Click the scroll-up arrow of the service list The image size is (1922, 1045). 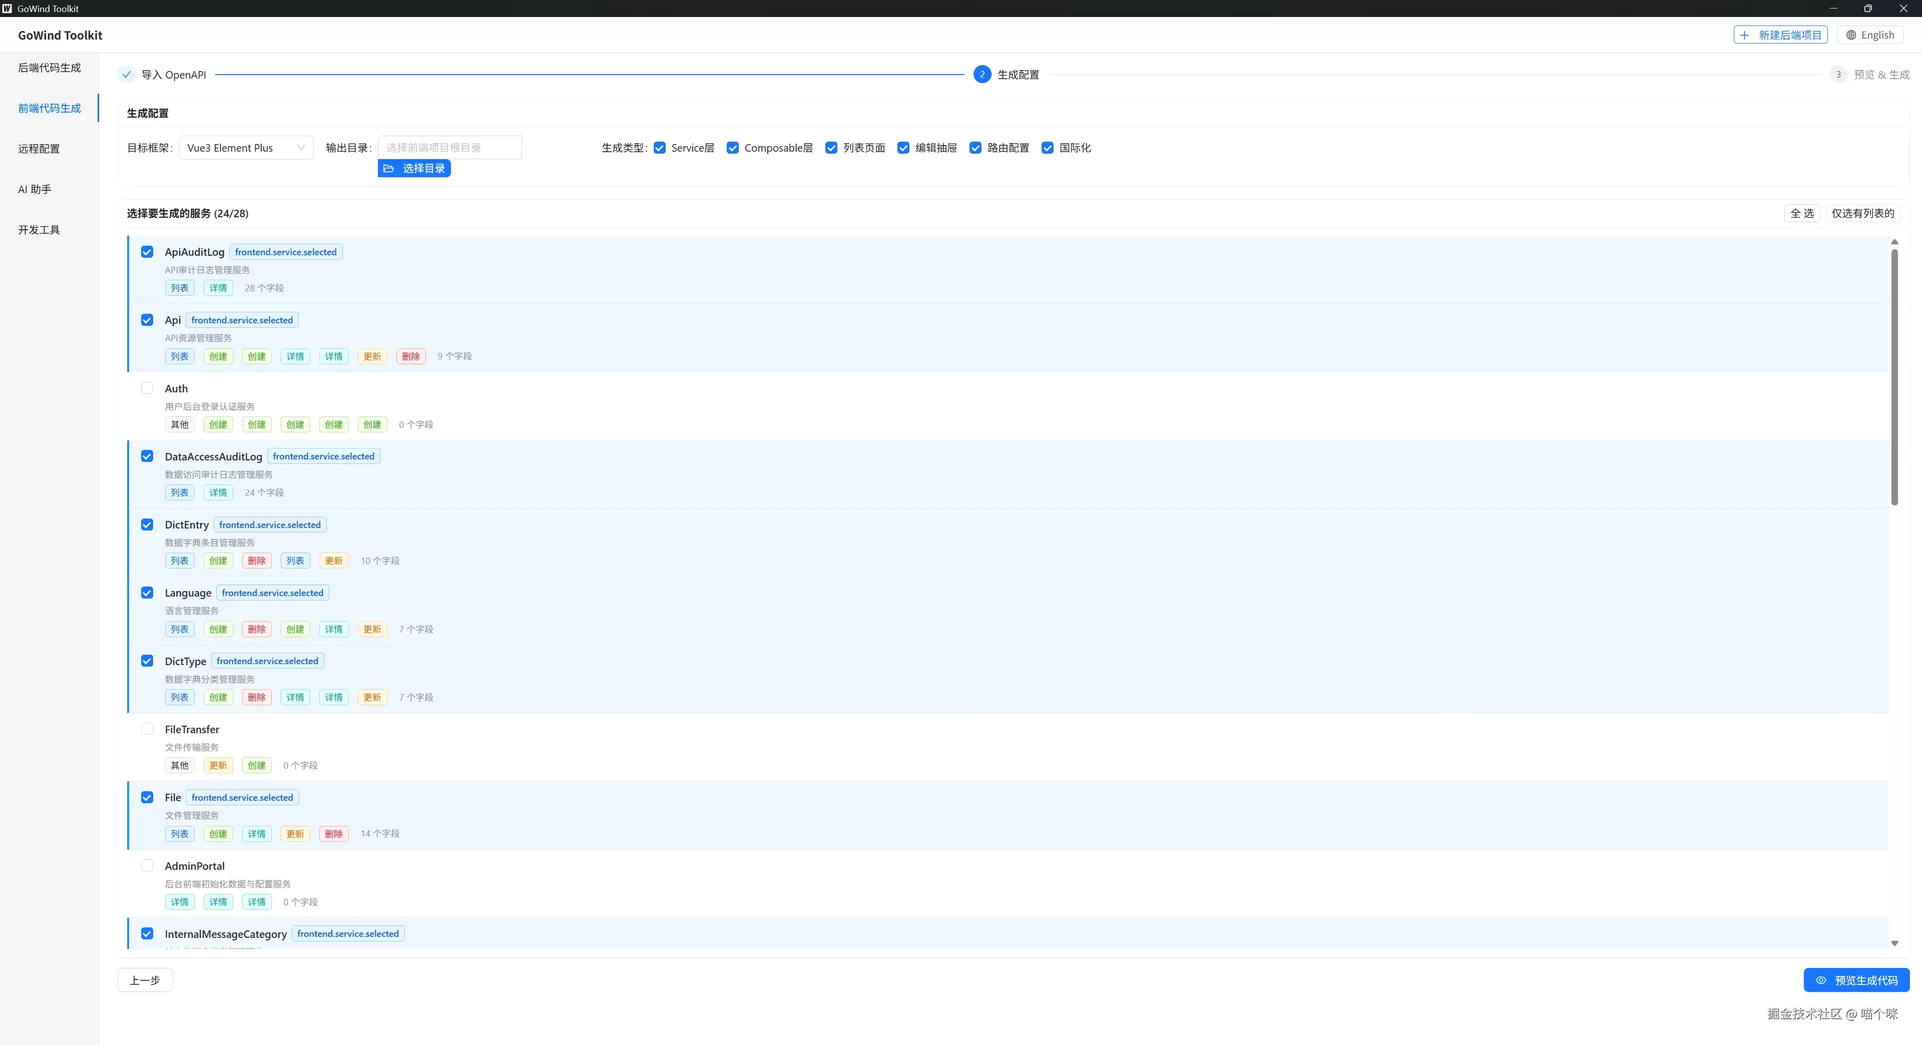click(x=1894, y=242)
